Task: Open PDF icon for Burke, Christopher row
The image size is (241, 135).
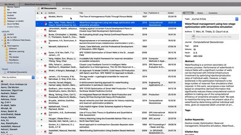Action: pyautogui.click(x=46, y=36)
